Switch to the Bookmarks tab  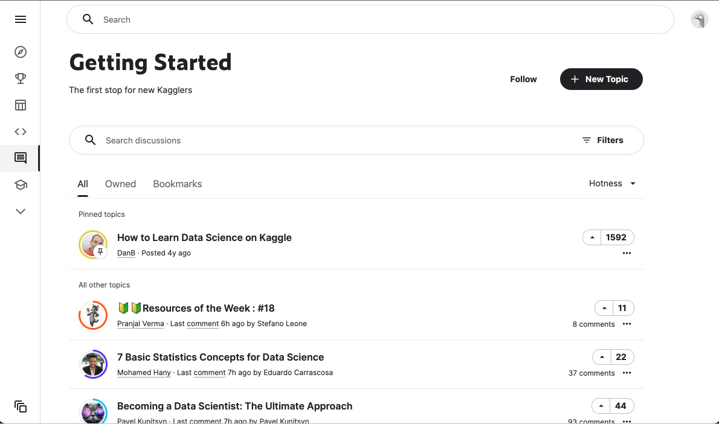[178, 184]
